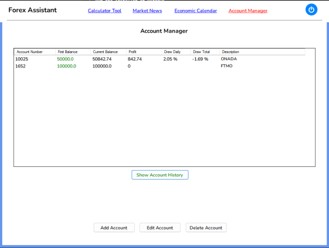Click profit value 0 for account 1652

(129, 66)
